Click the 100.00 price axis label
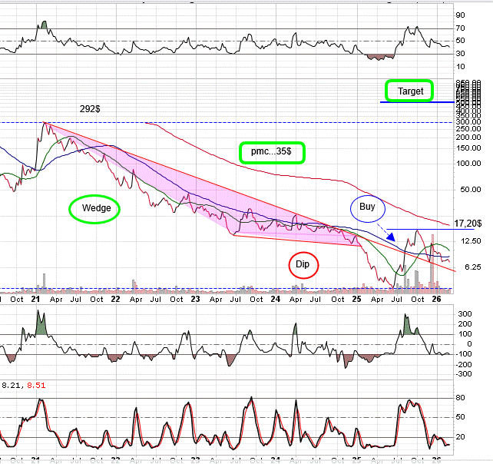Screen dimensions: 493x464 click(468, 164)
